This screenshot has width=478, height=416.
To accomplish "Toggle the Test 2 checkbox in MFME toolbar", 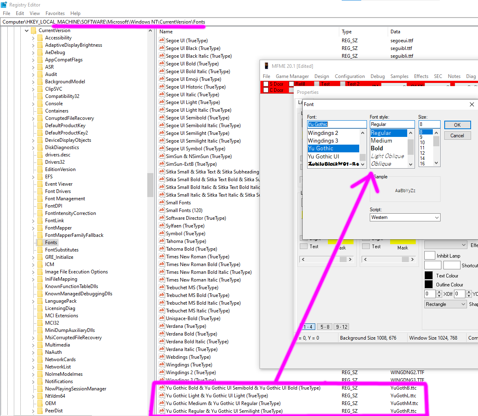I will (343, 84).
